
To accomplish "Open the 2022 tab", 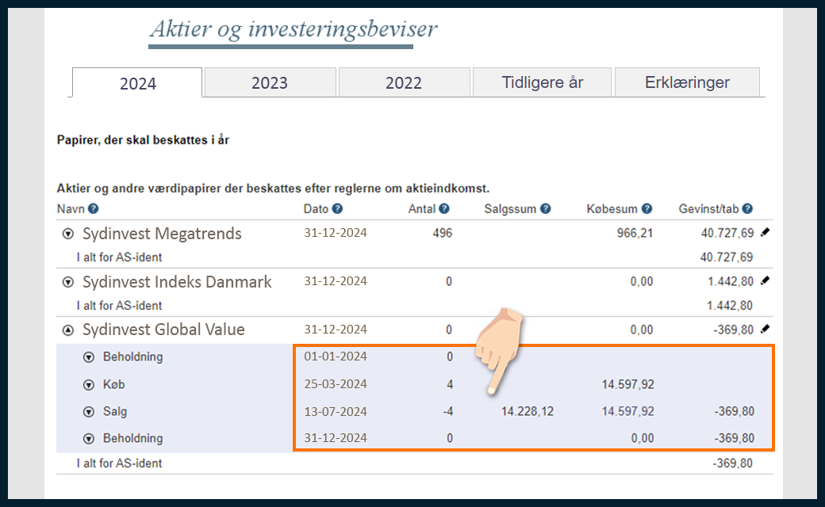I will click(404, 82).
